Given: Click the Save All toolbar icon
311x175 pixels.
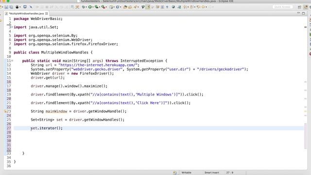Looking at the screenshot, I should (x=11, y=7).
